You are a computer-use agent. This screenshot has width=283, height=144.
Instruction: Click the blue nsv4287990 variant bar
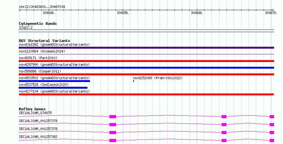point(146,68)
